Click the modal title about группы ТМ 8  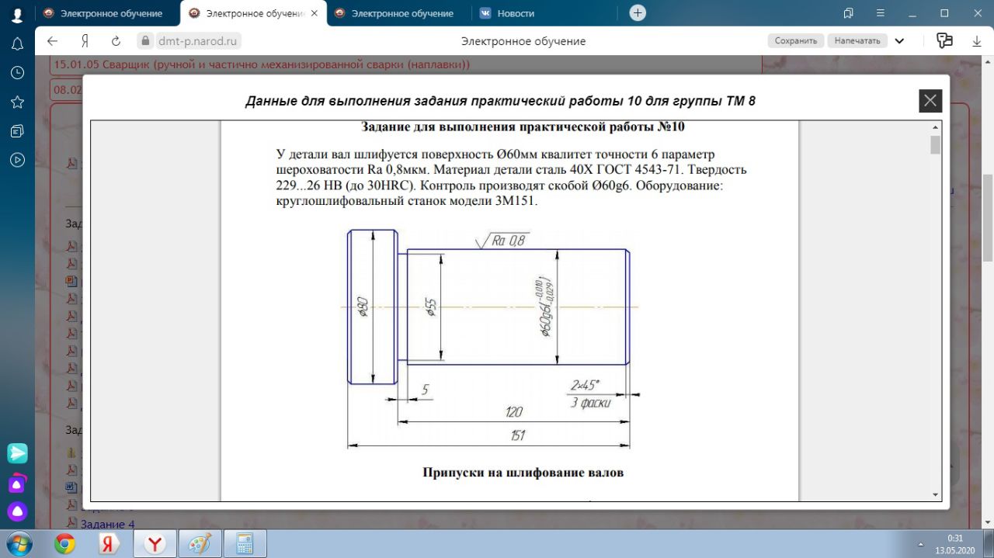click(500, 101)
